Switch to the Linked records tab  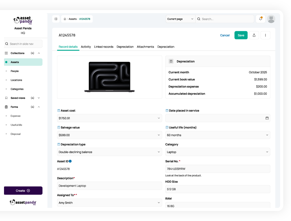pyautogui.click(x=104, y=47)
